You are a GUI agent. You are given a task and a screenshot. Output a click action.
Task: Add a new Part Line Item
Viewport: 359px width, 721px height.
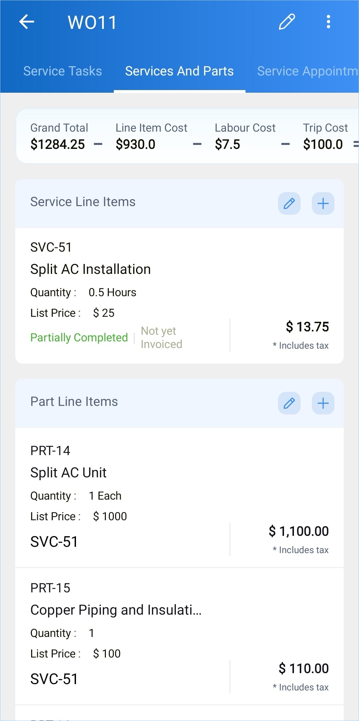pos(323,403)
